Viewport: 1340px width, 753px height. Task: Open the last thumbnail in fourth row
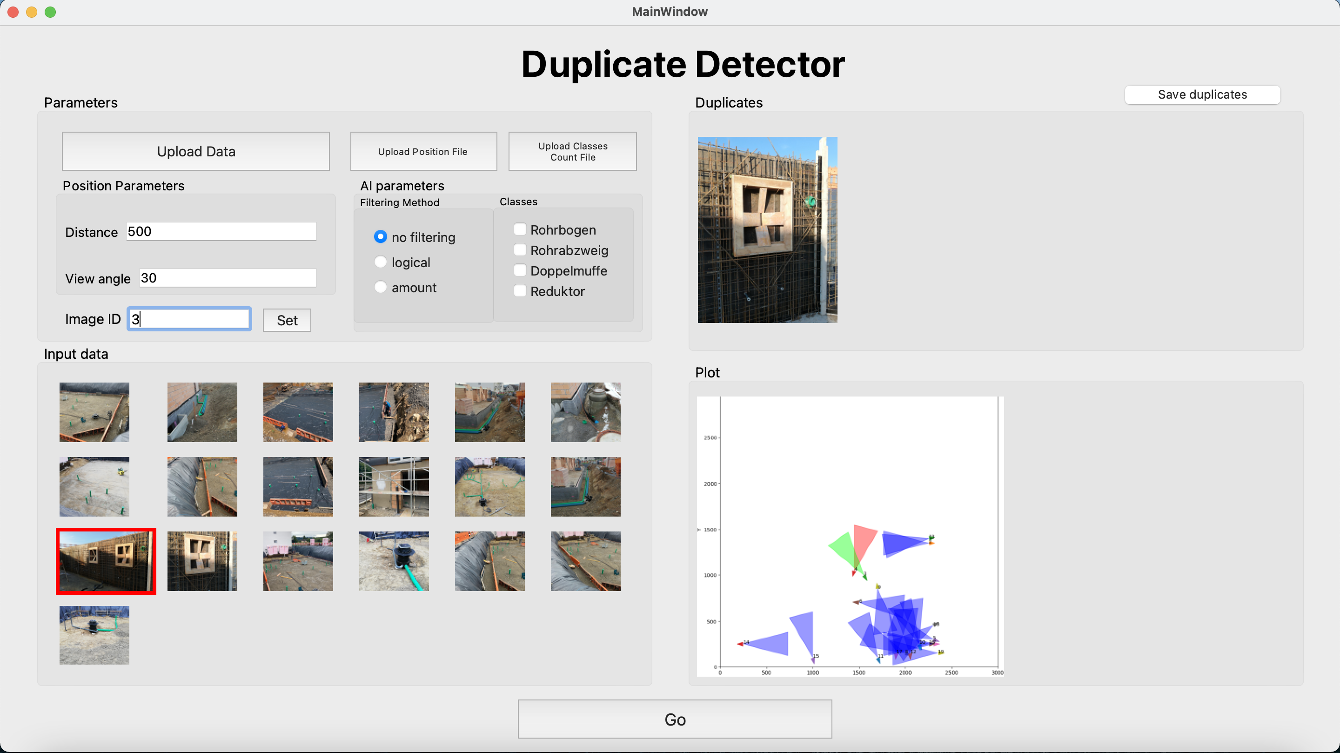point(94,635)
